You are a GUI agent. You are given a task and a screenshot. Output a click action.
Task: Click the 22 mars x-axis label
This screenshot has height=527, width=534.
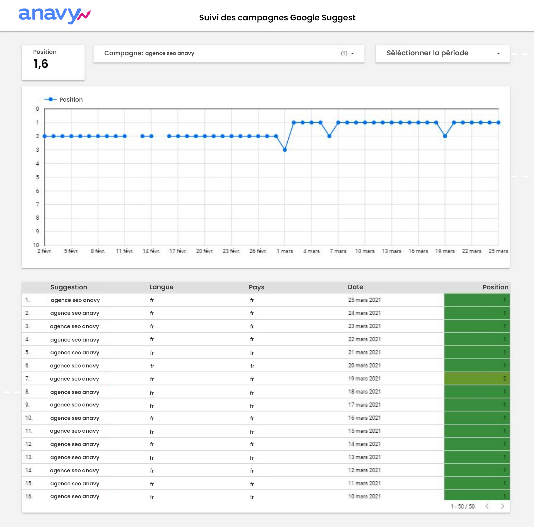472,251
